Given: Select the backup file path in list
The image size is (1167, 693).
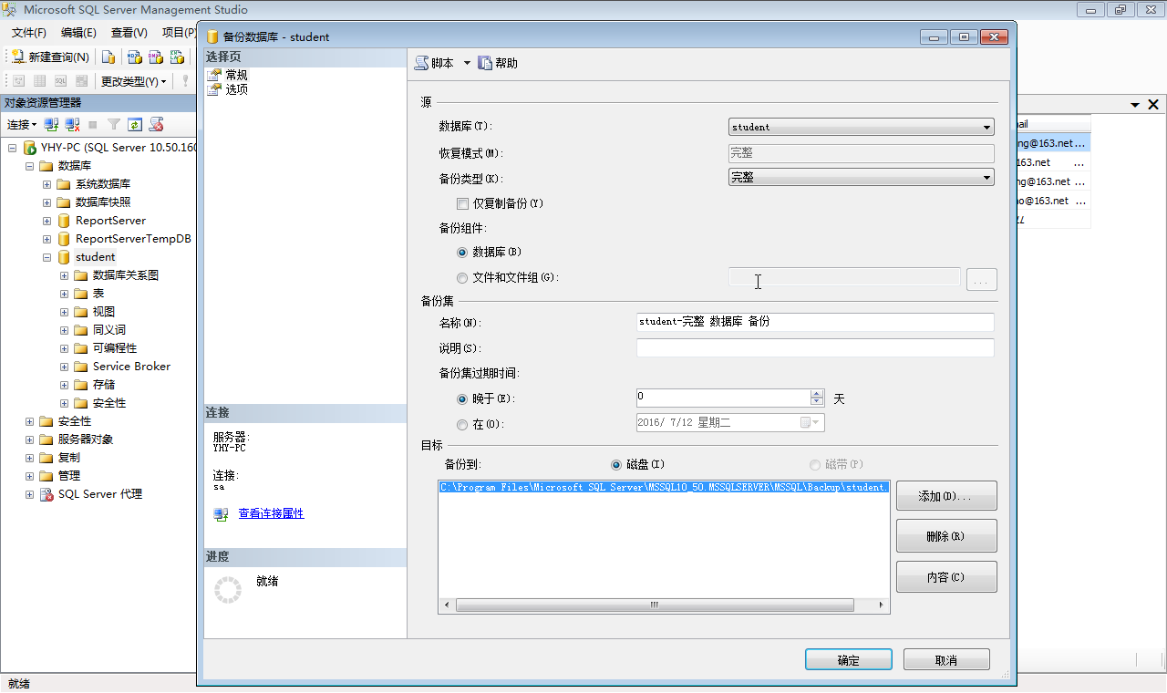Looking at the screenshot, I should click(x=664, y=487).
